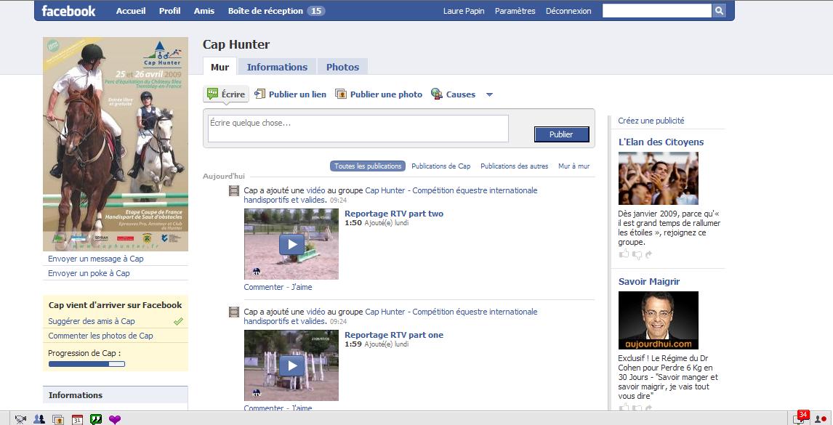Play the Reportage RTV part one video
The height and width of the screenshot is (425, 833).
tap(291, 365)
